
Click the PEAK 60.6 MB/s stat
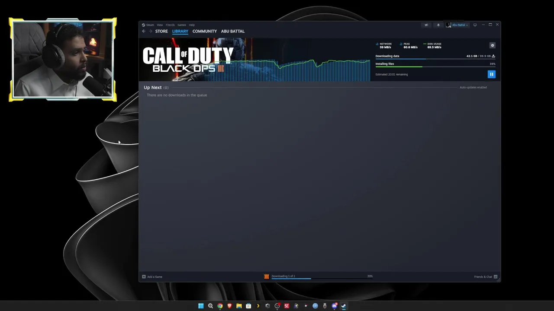(x=409, y=45)
